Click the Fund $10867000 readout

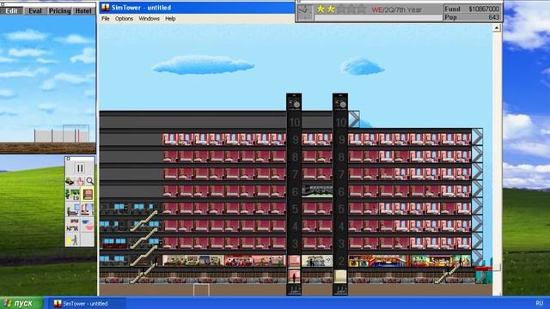pyautogui.click(x=472, y=9)
